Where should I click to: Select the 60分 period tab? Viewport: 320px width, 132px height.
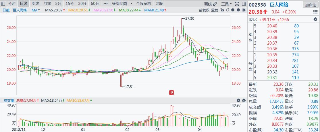coord(95,3)
